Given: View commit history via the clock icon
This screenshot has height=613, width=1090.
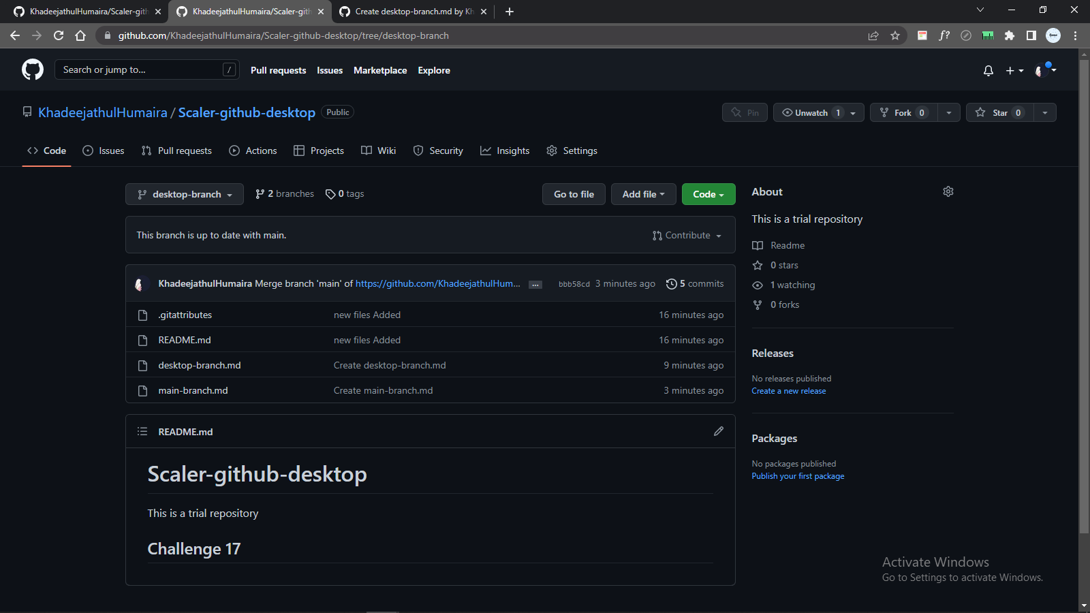Looking at the screenshot, I should coord(671,283).
